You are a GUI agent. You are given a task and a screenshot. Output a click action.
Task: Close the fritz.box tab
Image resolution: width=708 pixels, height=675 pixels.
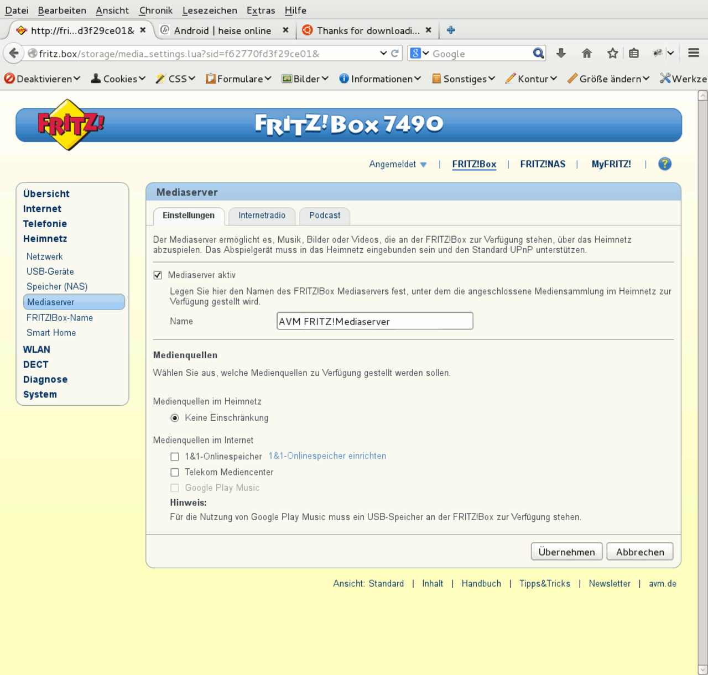[x=143, y=30]
